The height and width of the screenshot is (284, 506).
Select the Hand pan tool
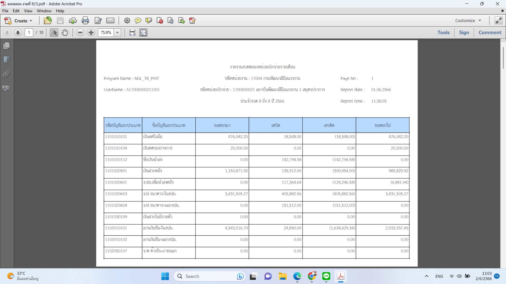click(x=65, y=33)
